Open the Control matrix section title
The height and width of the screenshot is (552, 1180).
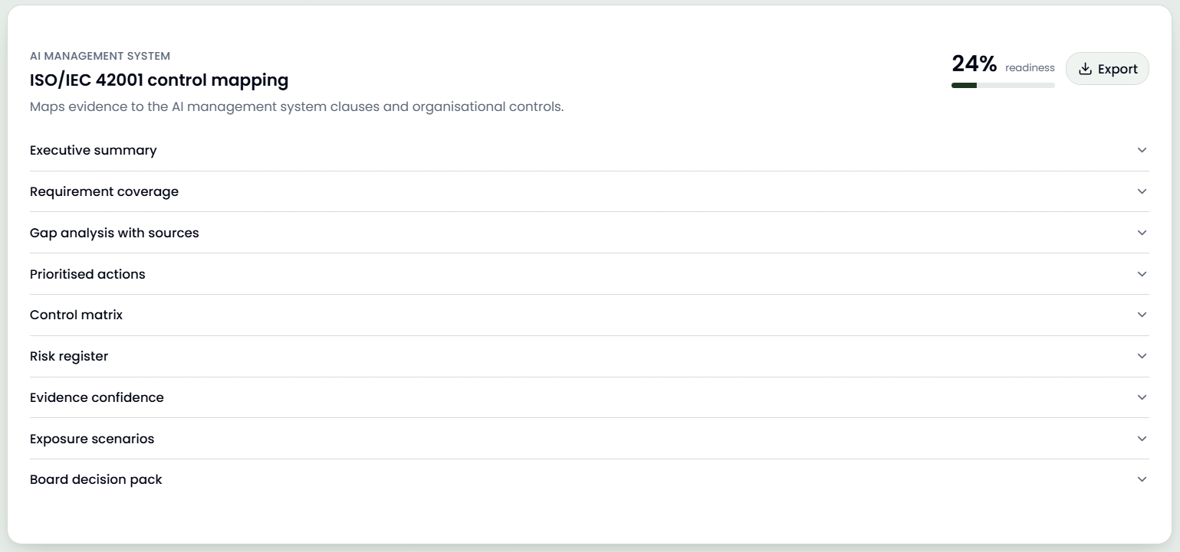(x=76, y=315)
